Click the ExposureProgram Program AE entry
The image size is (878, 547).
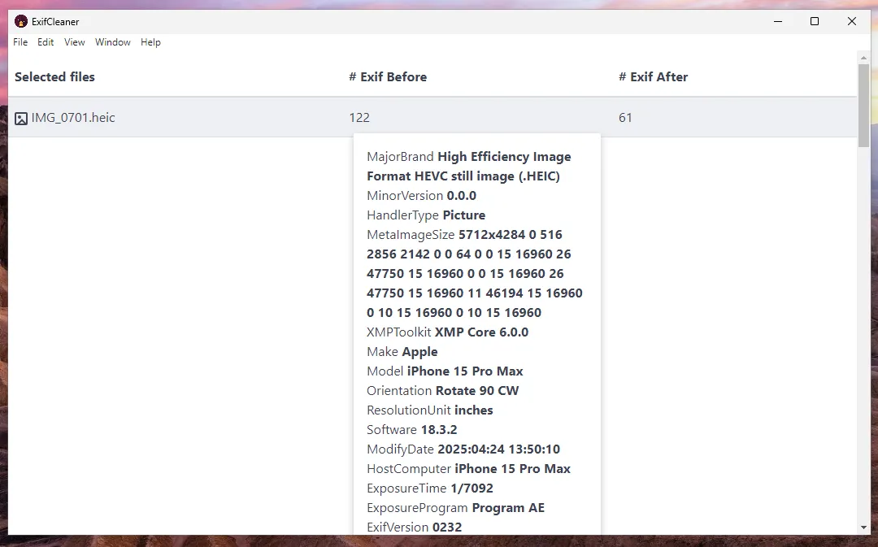(456, 508)
